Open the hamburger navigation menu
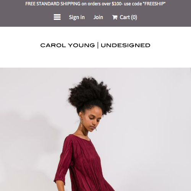Viewport: 191px width, 191px height. [x=57, y=17]
